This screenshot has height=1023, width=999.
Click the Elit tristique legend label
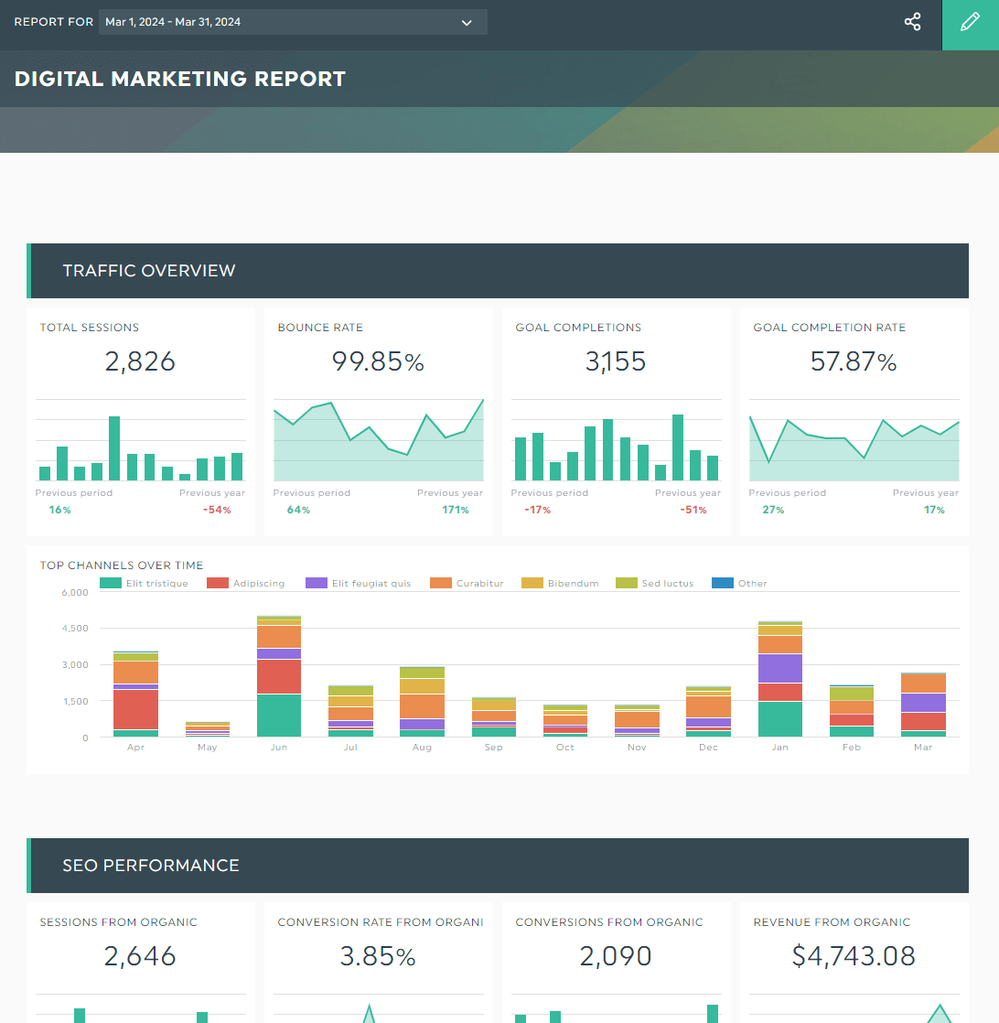pyautogui.click(x=157, y=583)
